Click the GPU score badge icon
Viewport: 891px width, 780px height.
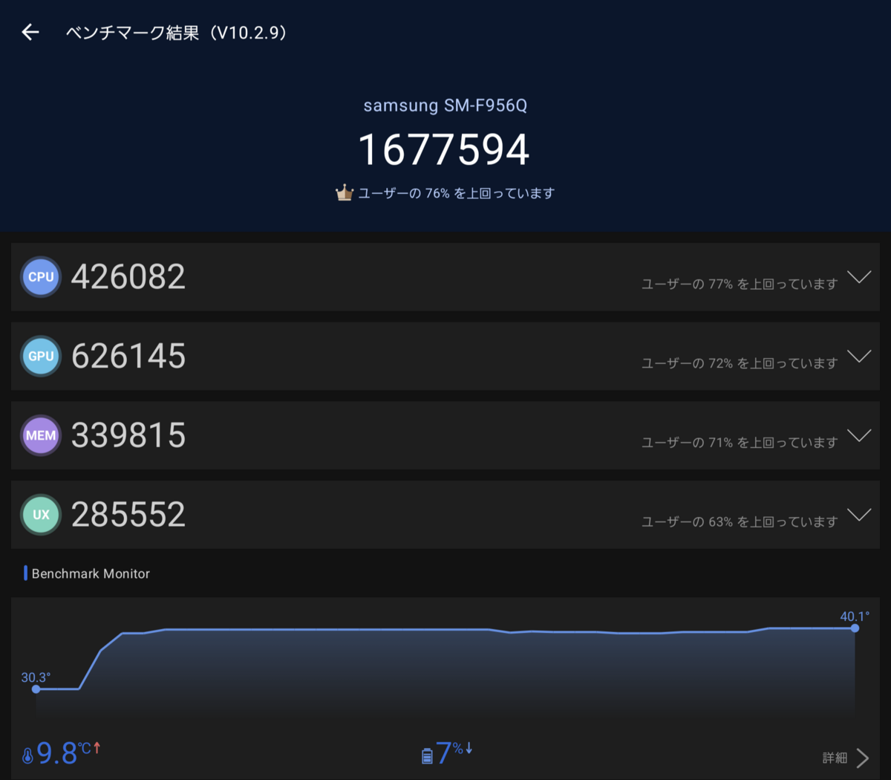click(41, 357)
